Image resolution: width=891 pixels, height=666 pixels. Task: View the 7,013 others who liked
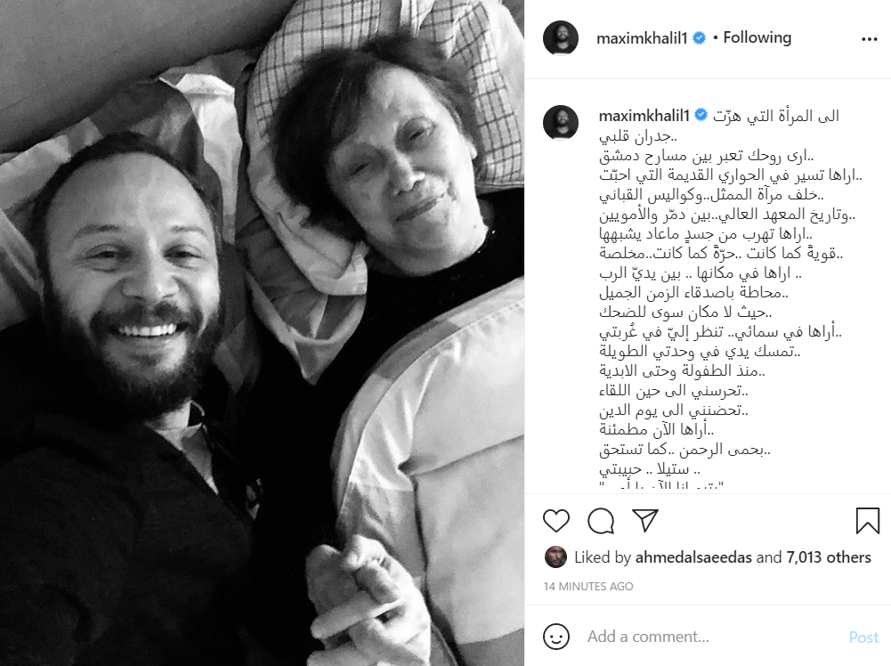click(x=829, y=557)
